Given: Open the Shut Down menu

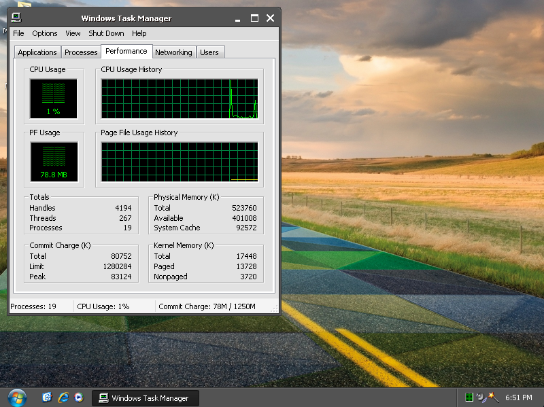Looking at the screenshot, I should (106, 33).
